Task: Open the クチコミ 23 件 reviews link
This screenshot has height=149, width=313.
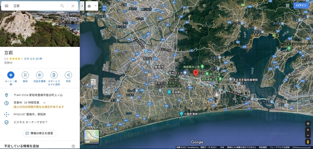Action: tap(33, 59)
